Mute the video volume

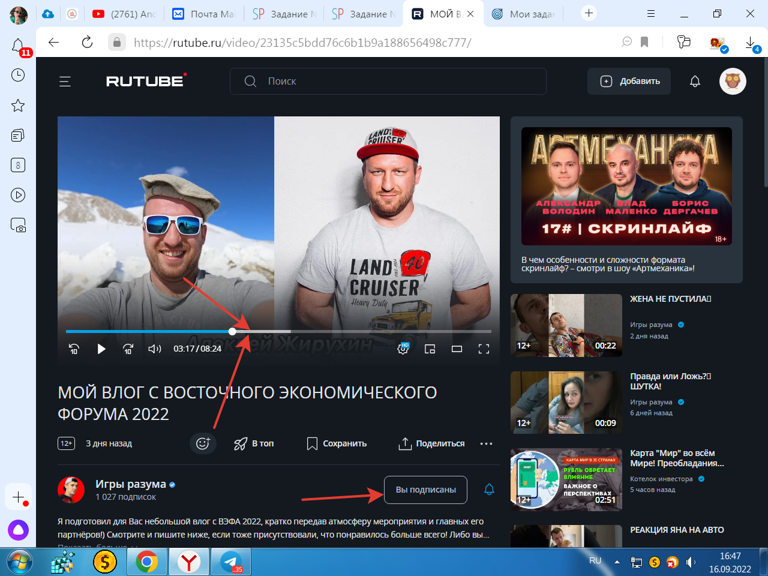[155, 349]
